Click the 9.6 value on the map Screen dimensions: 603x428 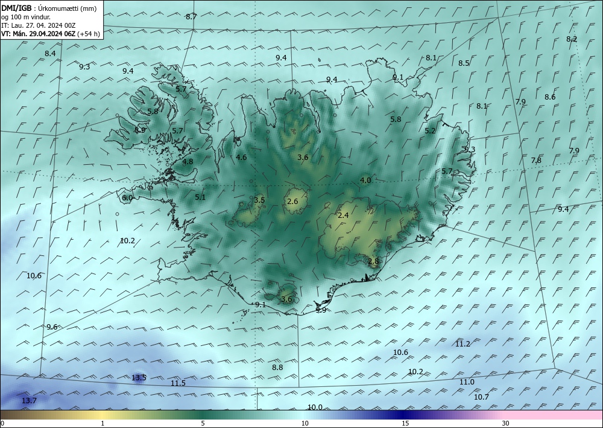coord(52,327)
